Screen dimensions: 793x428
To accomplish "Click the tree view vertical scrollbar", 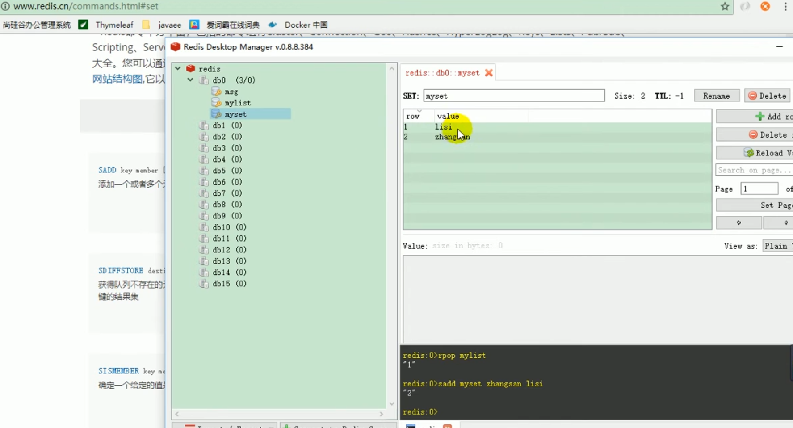I will click(x=392, y=223).
